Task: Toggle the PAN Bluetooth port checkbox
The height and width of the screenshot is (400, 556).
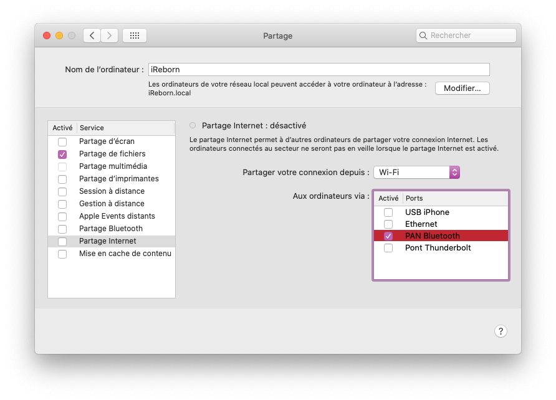Action: [x=388, y=236]
